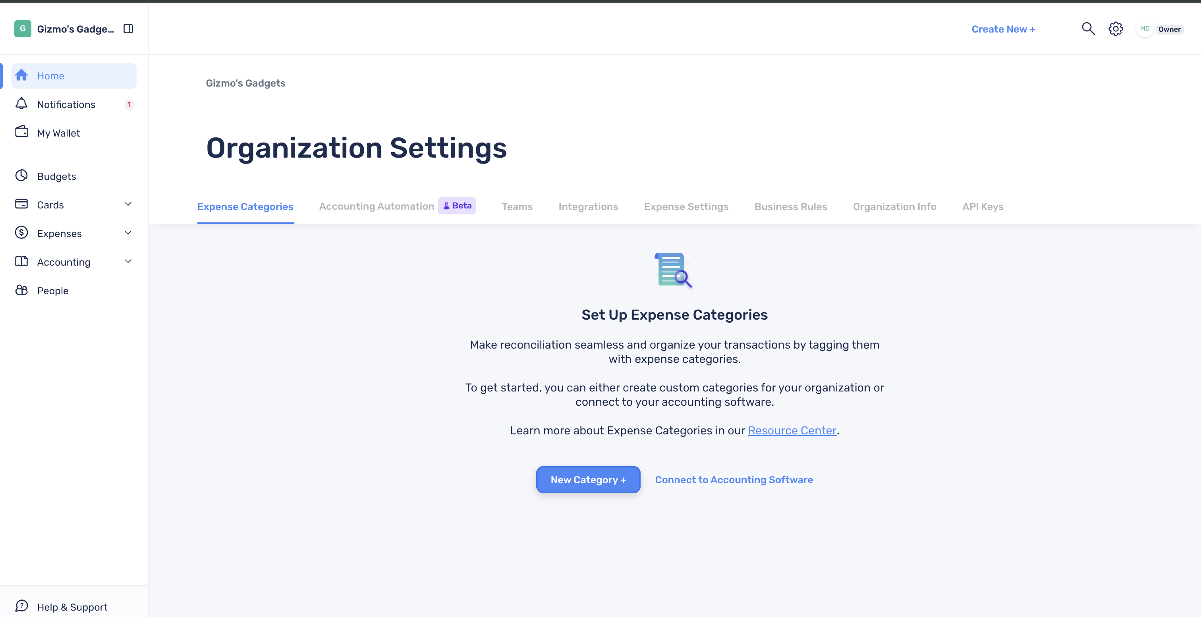Click the Gizmo's Gadge... organization name
This screenshot has height=617, width=1201.
point(75,29)
